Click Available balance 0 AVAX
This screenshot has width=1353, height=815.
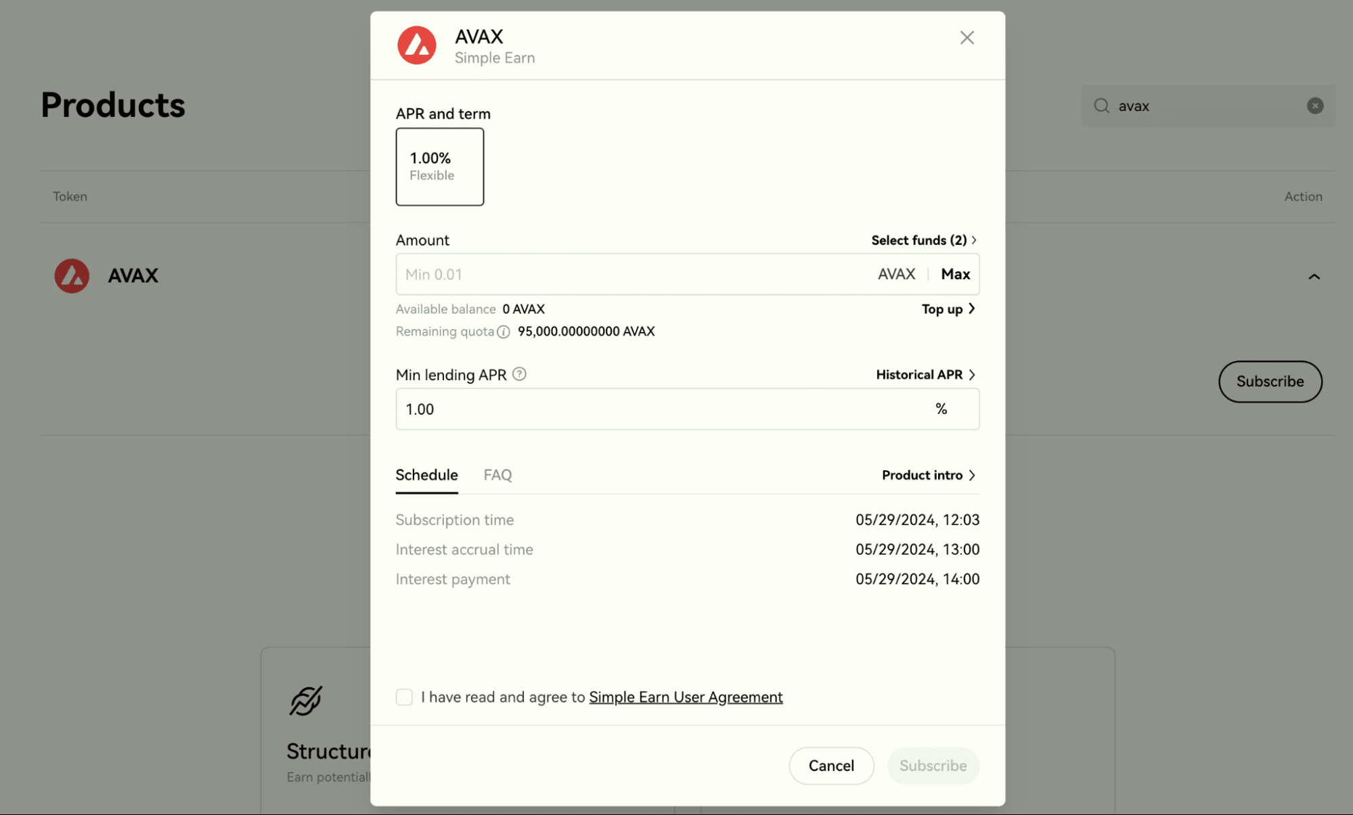pos(523,309)
